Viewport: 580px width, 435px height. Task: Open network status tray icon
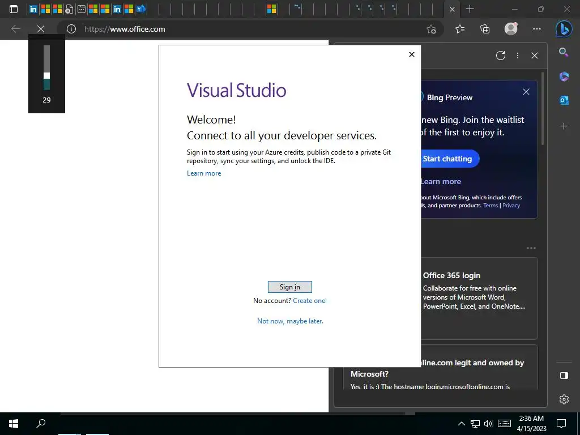click(x=475, y=424)
